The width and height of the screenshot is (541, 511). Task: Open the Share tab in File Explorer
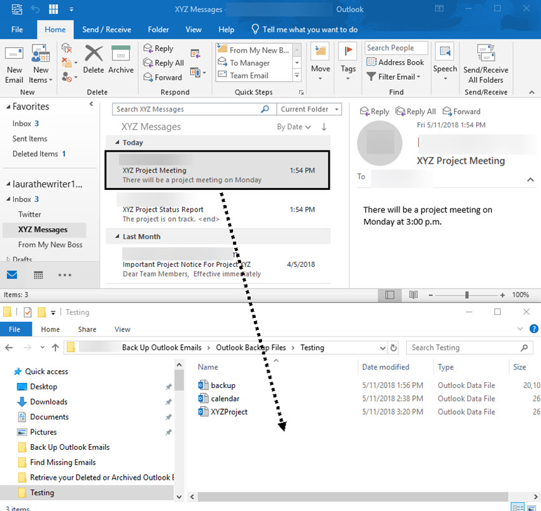tap(87, 329)
